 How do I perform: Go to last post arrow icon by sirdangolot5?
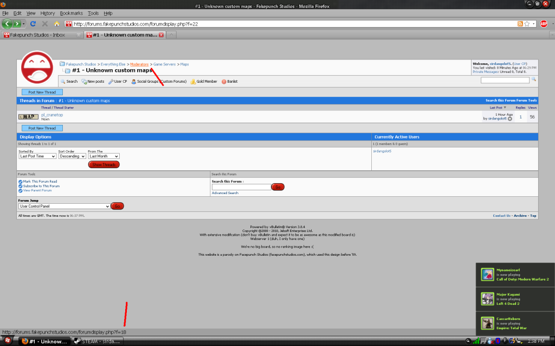click(x=510, y=119)
